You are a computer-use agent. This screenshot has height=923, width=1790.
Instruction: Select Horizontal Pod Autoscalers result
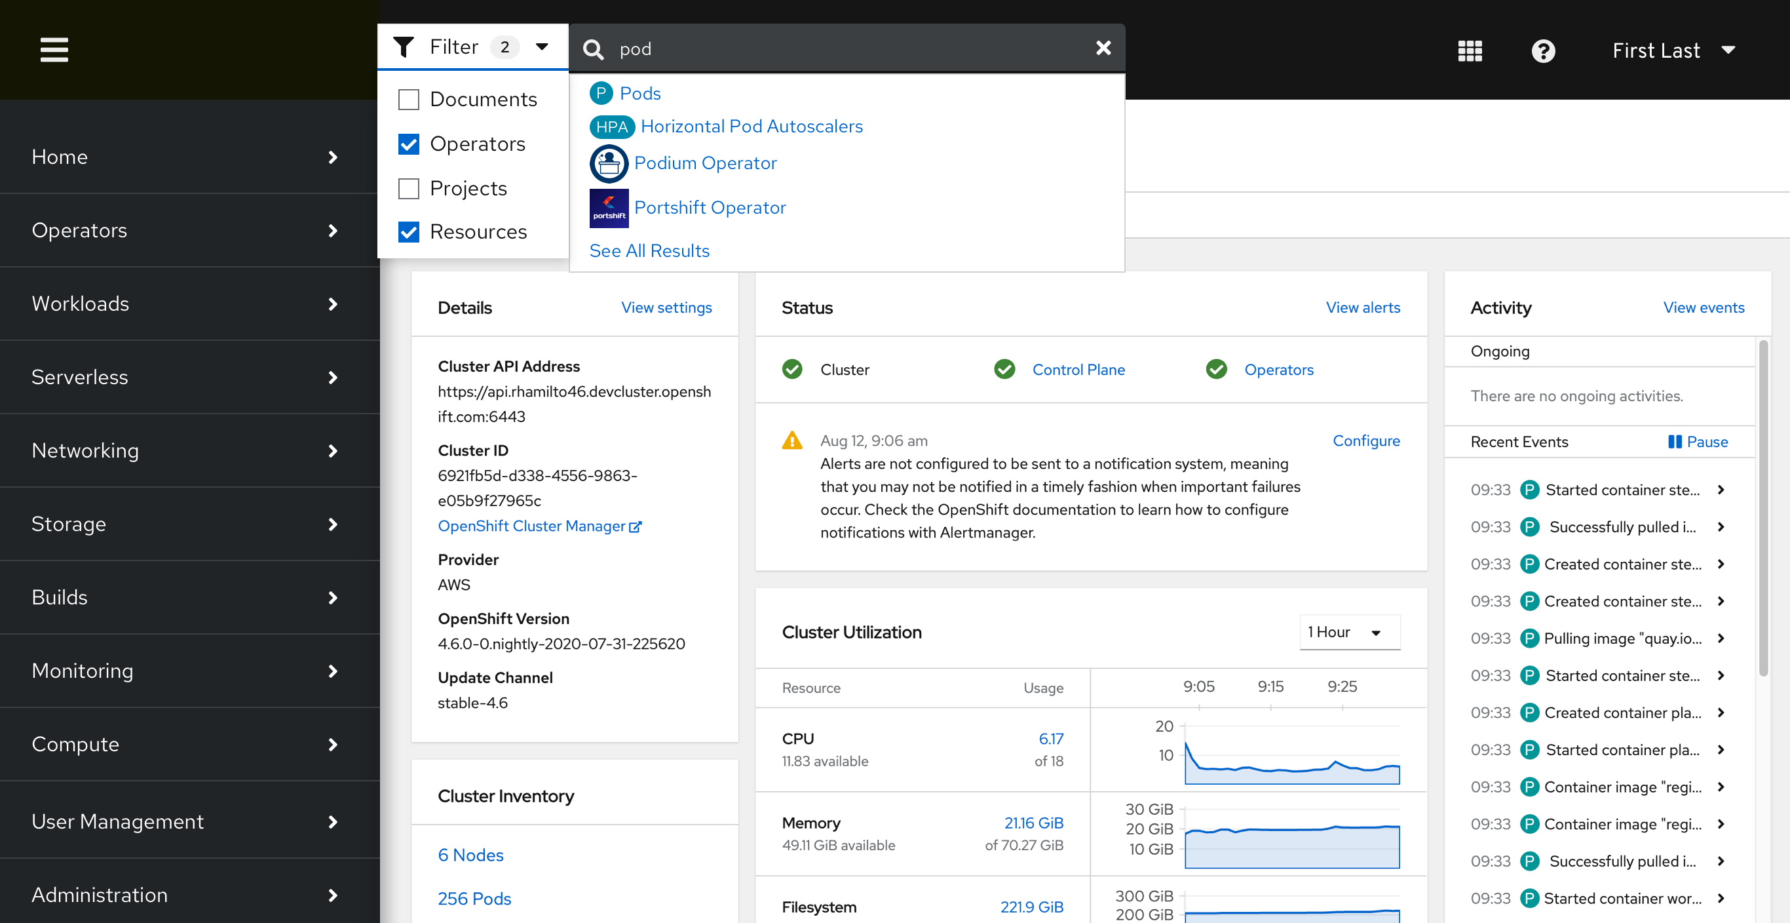[x=751, y=127]
